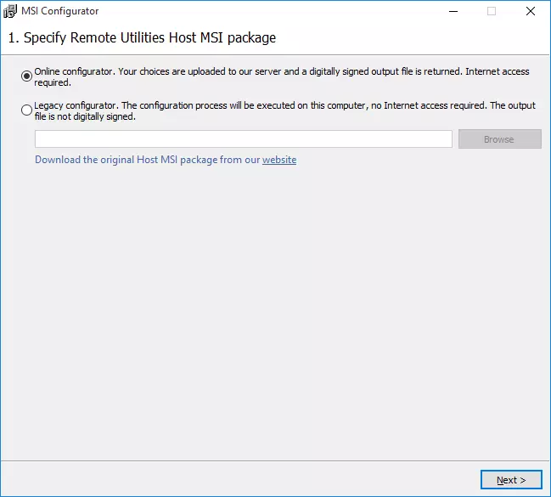Click the disabled maximize window button
This screenshot has height=497, width=551.
(x=492, y=11)
